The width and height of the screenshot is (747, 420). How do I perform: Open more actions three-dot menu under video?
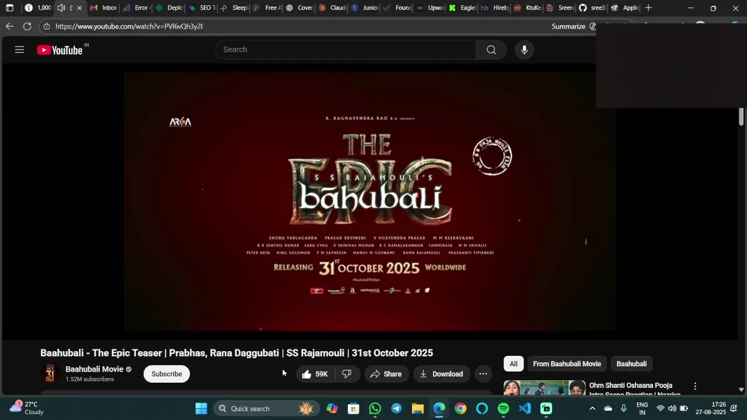[x=483, y=374]
